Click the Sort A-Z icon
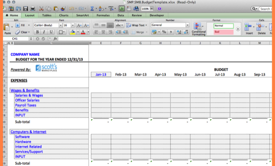 [x=101, y=9]
